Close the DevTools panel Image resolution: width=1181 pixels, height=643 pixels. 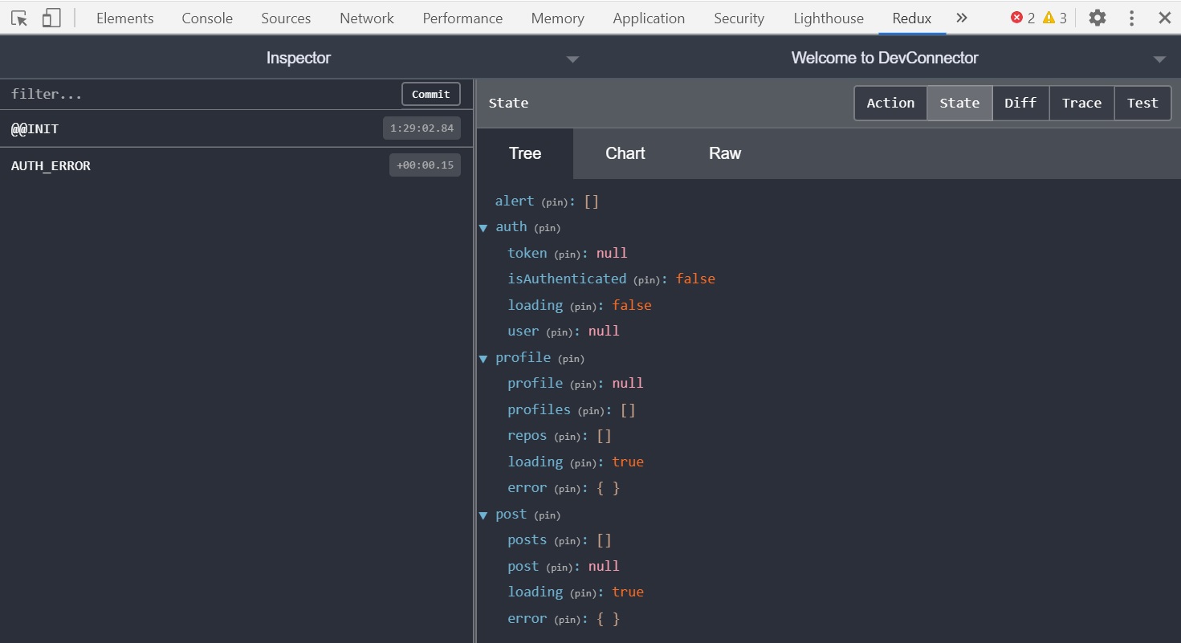pos(1164,18)
